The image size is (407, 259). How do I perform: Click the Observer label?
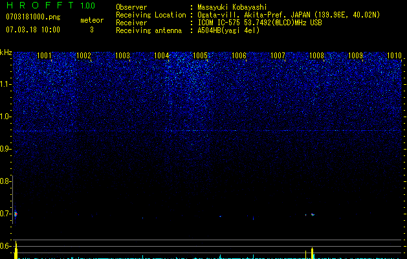coord(131,7)
